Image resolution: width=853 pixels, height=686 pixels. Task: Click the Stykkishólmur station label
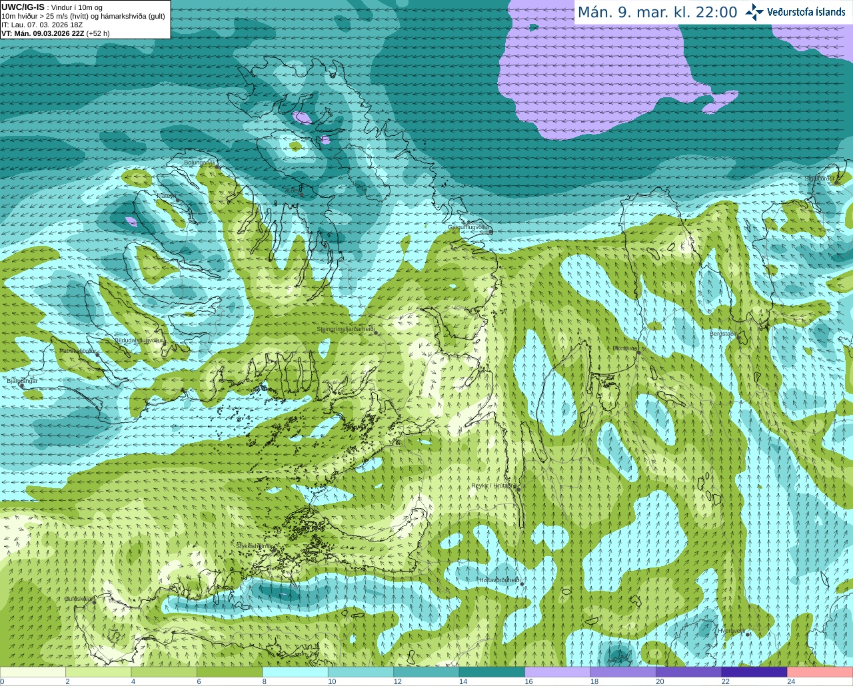point(253,545)
